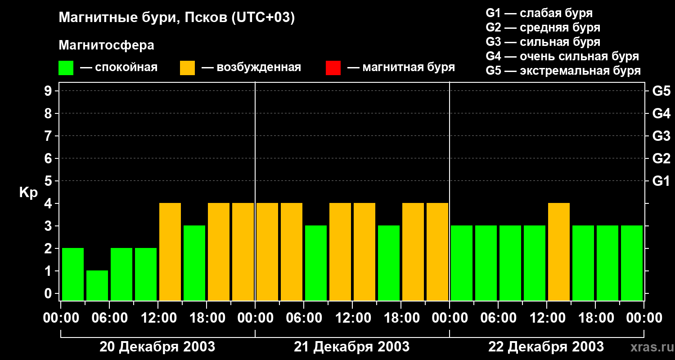Select the G5 label on the right axis
Viewport: 675px width, 360px height.
point(661,91)
